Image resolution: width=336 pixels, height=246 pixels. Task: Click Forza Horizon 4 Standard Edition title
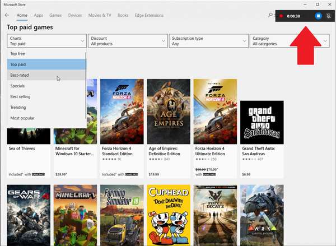(x=117, y=151)
